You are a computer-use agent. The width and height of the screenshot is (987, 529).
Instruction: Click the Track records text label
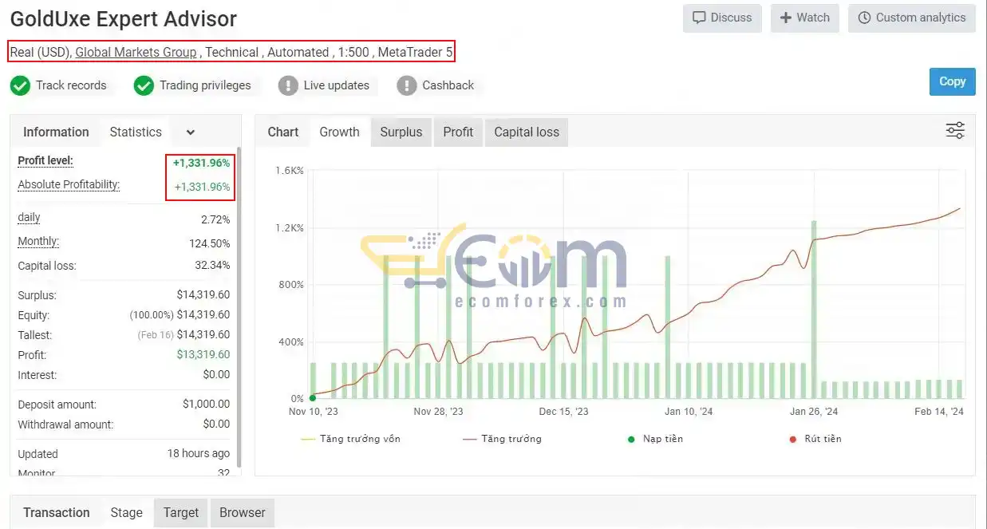pyautogui.click(x=71, y=85)
